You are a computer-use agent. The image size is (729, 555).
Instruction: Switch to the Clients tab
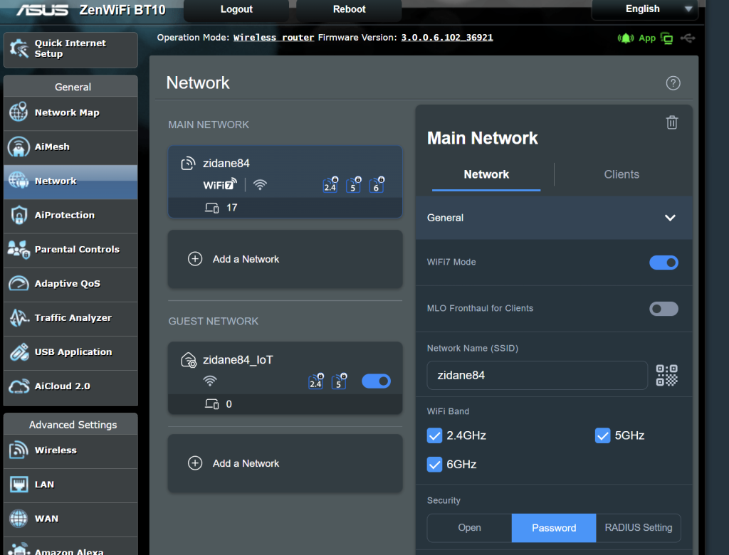(x=621, y=174)
